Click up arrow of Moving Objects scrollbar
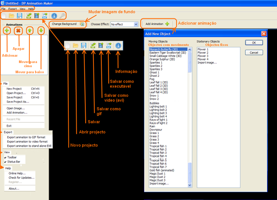The height and width of the screenshot is (200, 277). (x=190, y=50)
